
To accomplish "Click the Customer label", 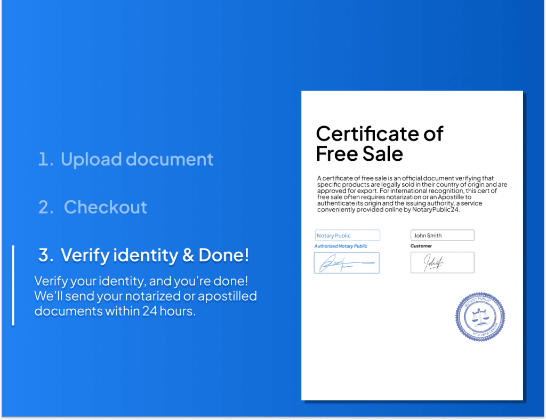I will [421, 246].
